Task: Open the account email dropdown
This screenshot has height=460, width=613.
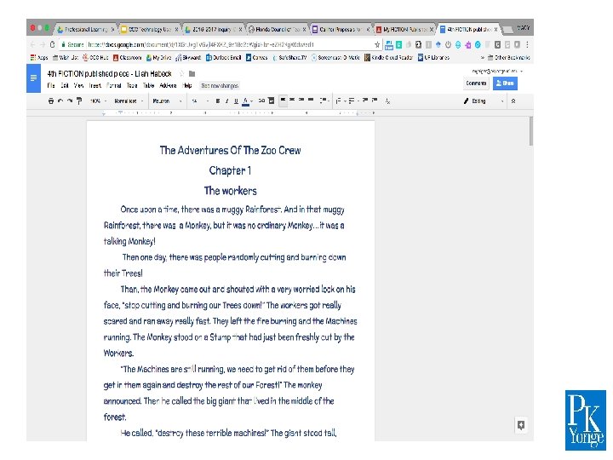Action: coord(497,72)
